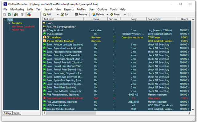Click the Reset toolbar button
This screenshot has height=122, width=197.
point(115,14)
